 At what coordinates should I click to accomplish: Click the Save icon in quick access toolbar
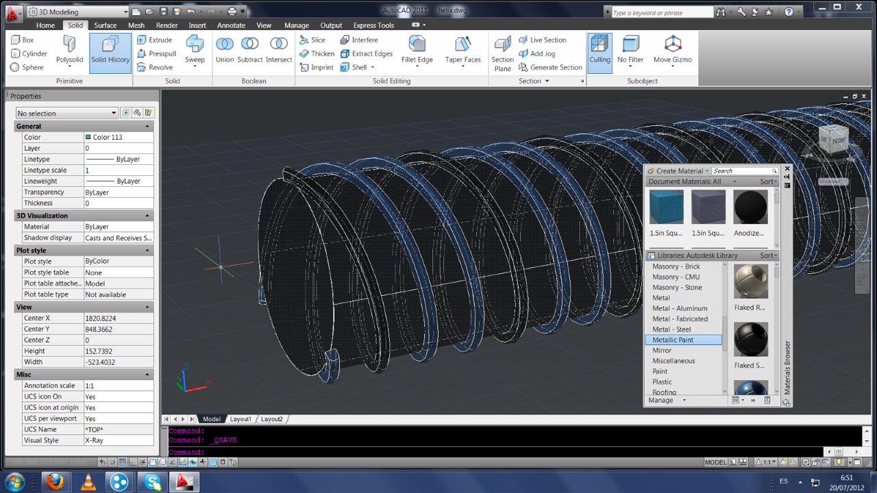click(163, 12)
